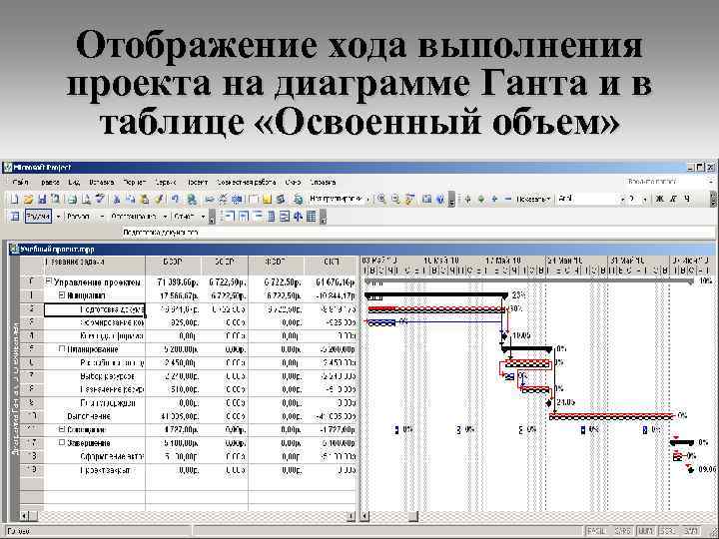Click the Go To Selected Task icon

tap(410, 199)
